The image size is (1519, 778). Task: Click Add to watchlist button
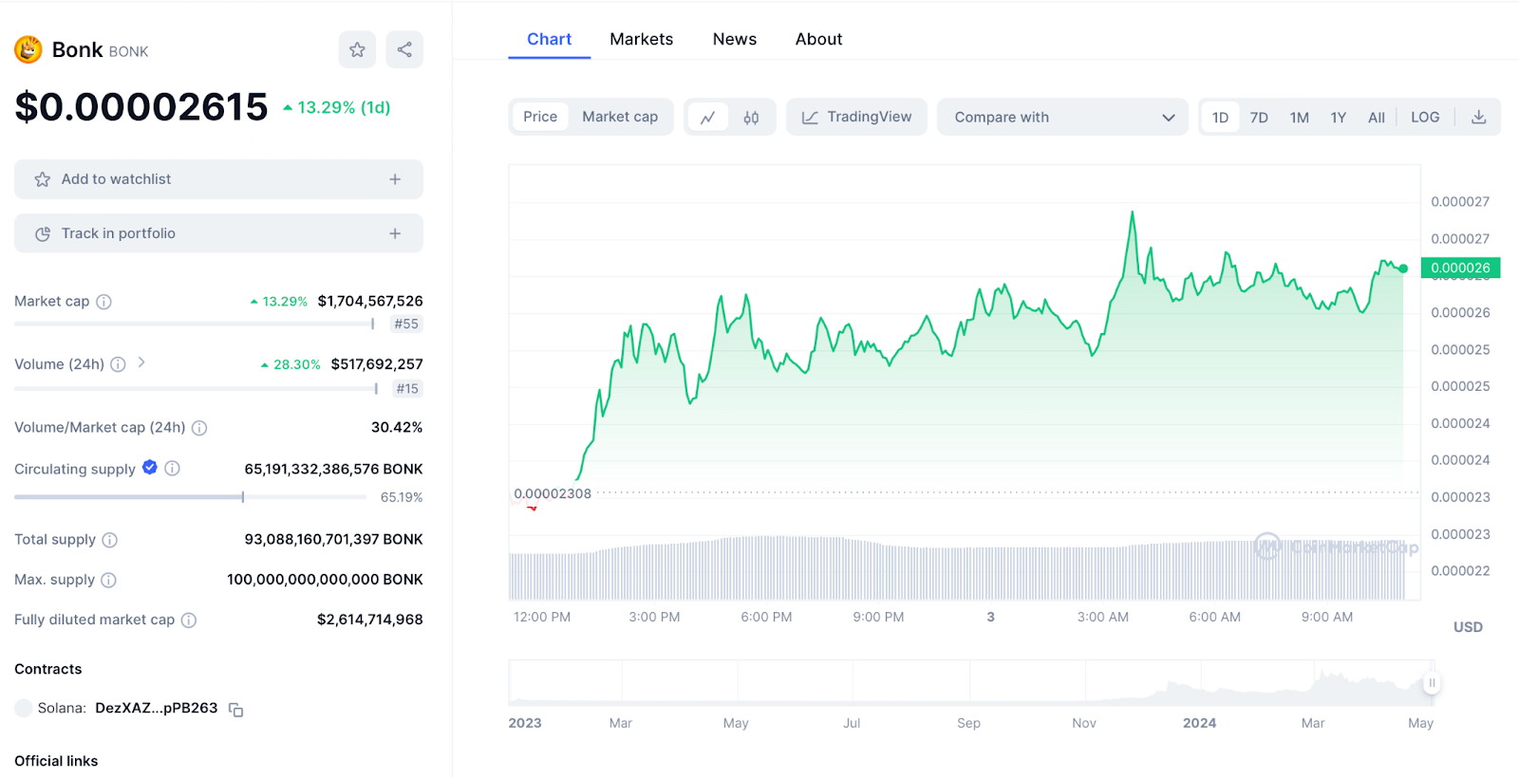click(218, 179)
